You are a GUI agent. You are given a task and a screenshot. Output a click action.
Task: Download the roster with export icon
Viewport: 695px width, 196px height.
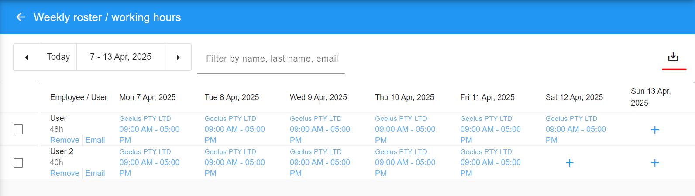point(673,57)
